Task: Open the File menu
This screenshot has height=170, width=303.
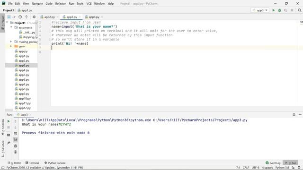Action: tap(10, 3)
